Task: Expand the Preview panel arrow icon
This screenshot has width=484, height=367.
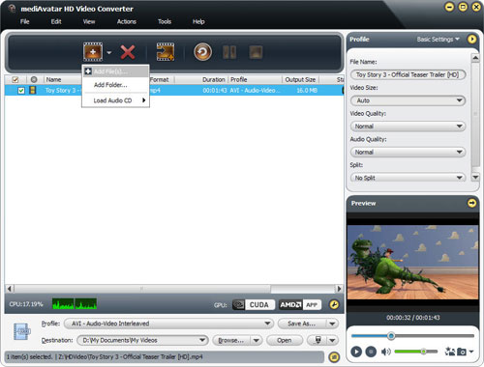Action: click(471, 203)
